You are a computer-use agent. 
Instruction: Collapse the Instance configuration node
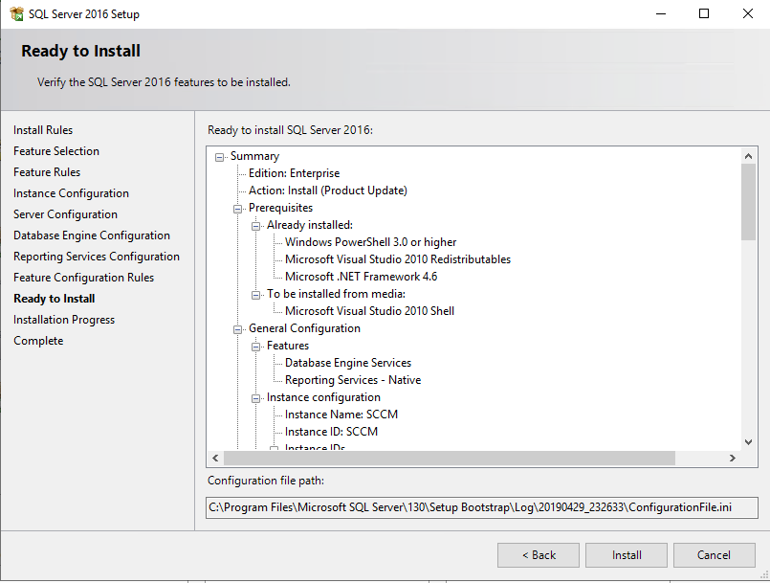pyautogui.click(x=255, y=398)
